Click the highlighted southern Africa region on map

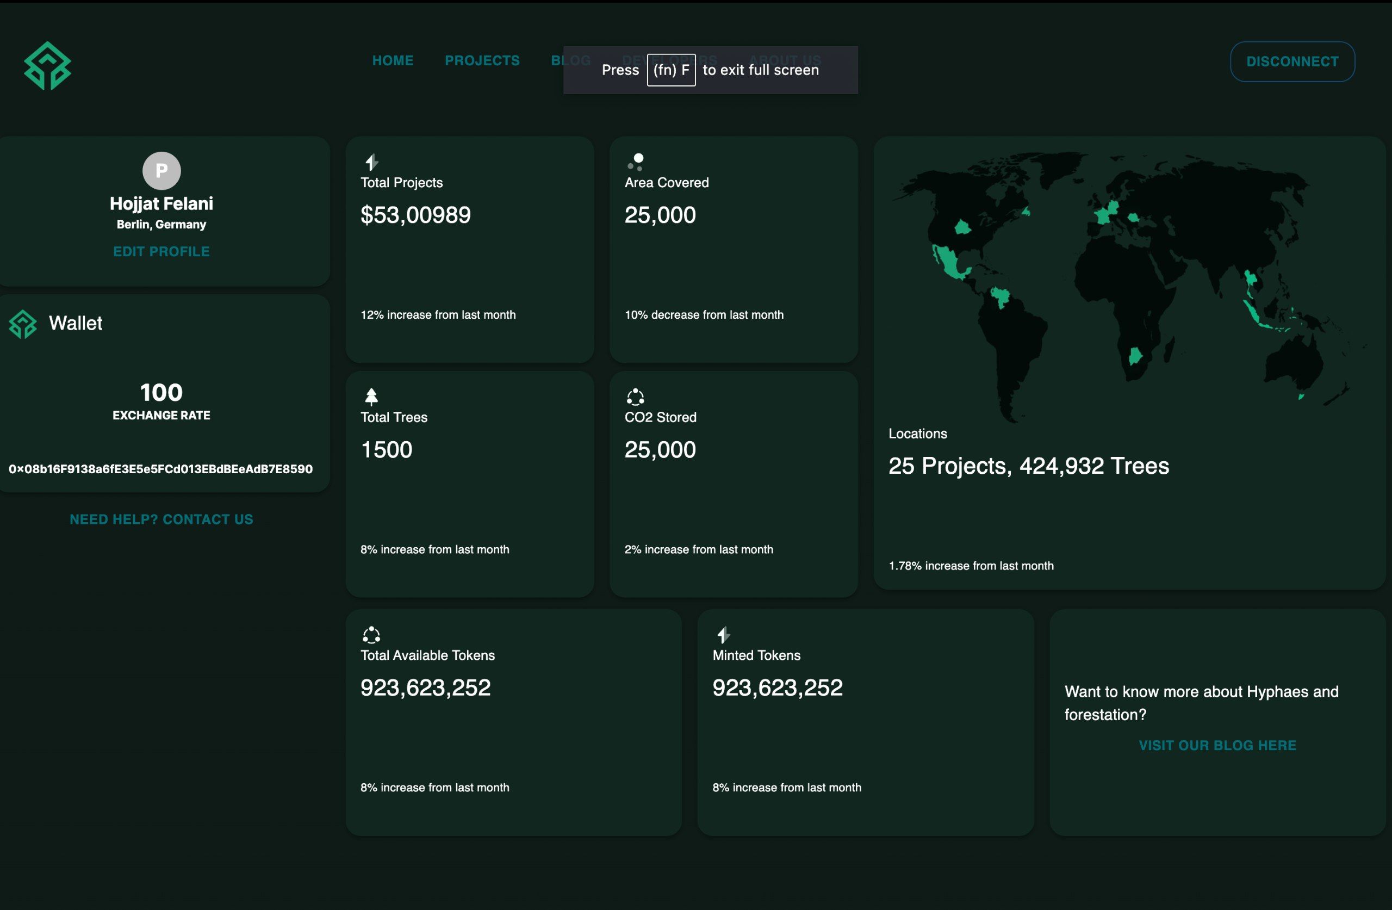pos(1135,355)
